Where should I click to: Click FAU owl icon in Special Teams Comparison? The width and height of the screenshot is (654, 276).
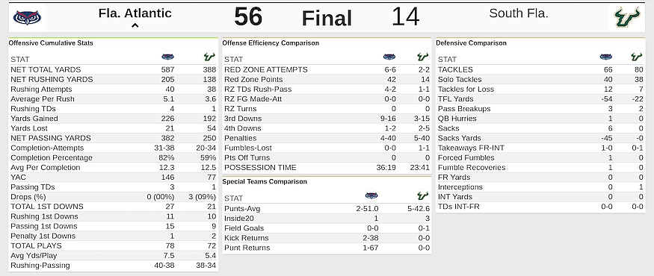371,195
